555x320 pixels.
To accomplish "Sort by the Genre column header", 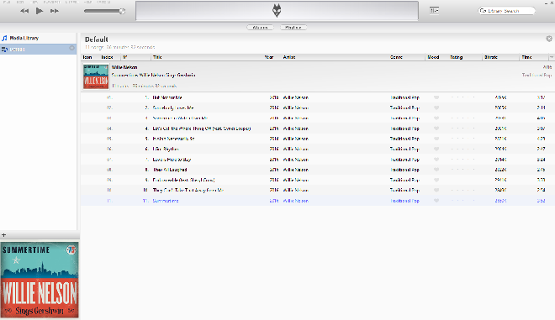I will coord(396,57).
